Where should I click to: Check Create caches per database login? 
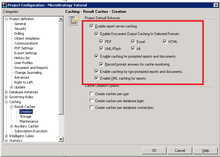(x=92, y=101)
